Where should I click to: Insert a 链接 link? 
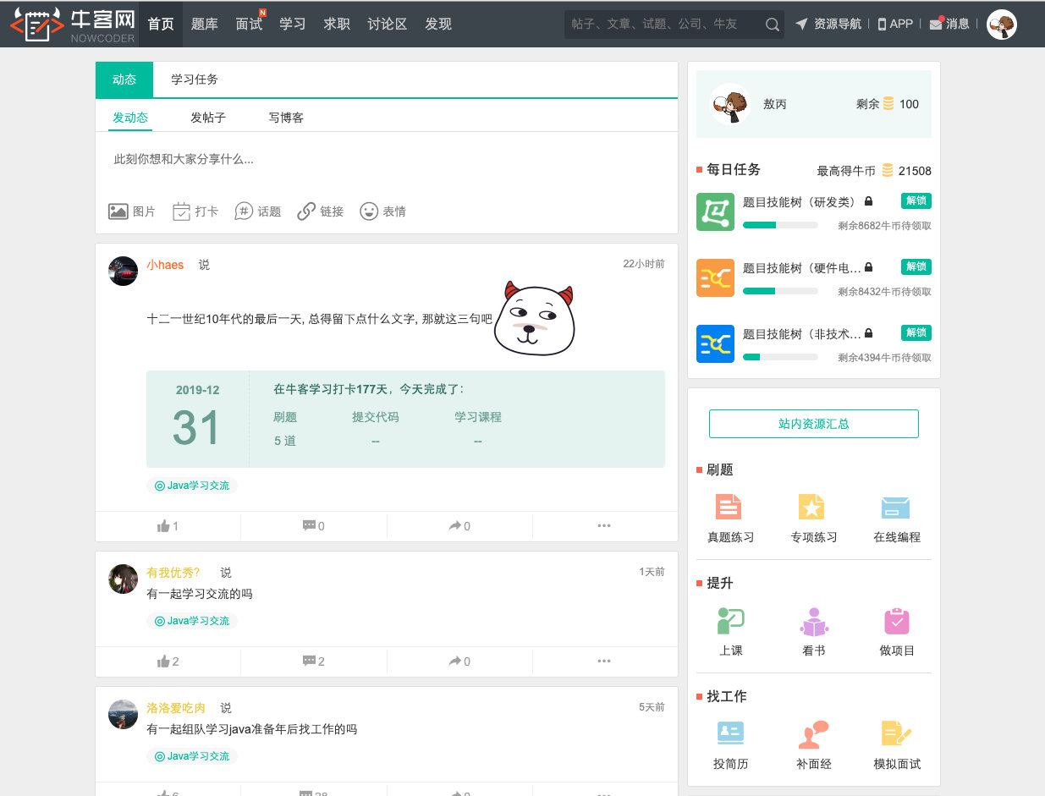click(x=306, y=211)
